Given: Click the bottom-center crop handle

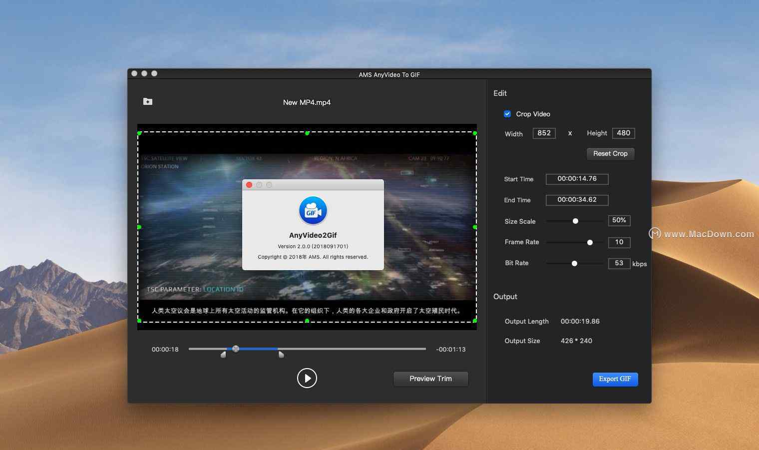Looking at the screenshot, I should point(307,321).
